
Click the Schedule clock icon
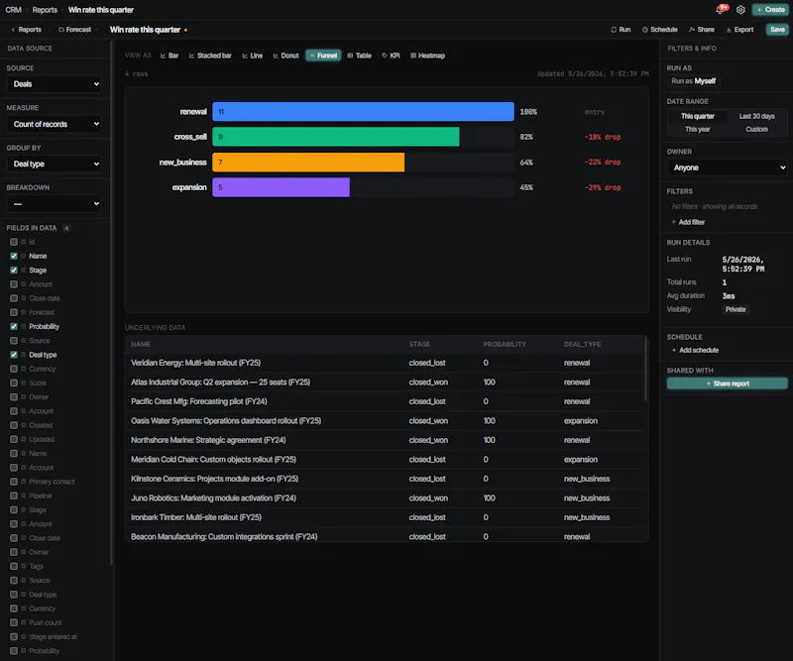(x=645, y=30)
